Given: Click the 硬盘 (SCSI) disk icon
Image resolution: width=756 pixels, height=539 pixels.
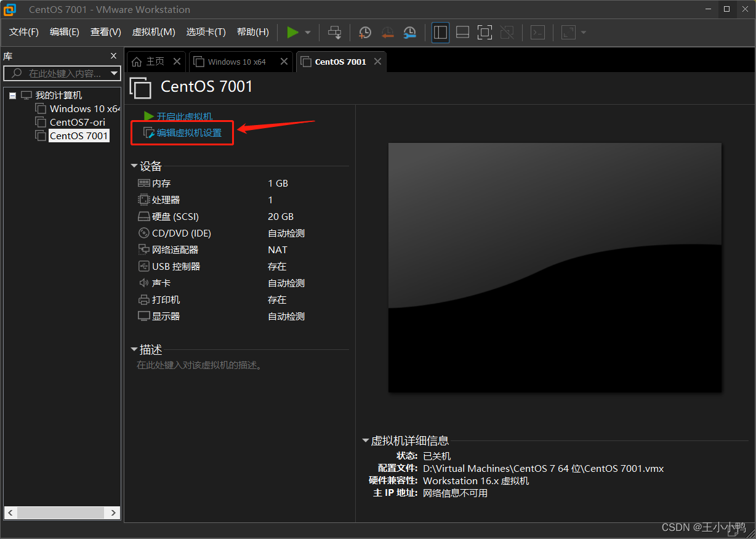Looking at the screenshot, I should pos(143,217).
